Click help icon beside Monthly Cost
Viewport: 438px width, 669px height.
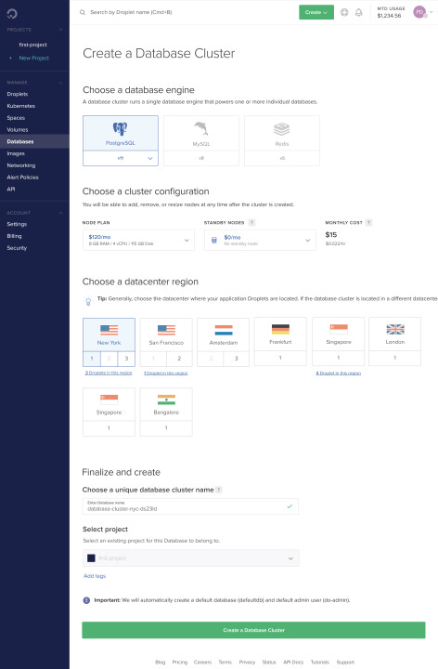pos(369,222)
